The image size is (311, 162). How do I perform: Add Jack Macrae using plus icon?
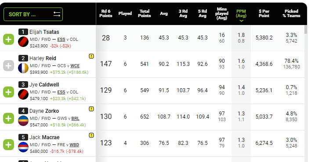point(8,145)
